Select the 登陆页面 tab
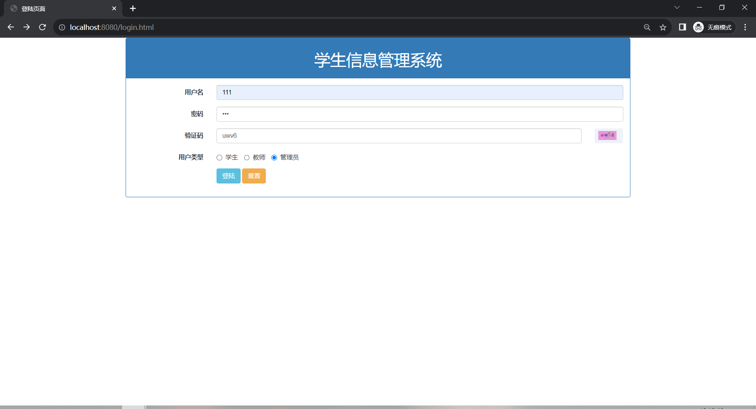Image resolution: width=756 pixels, height=409 pixels. click(63, 8)
